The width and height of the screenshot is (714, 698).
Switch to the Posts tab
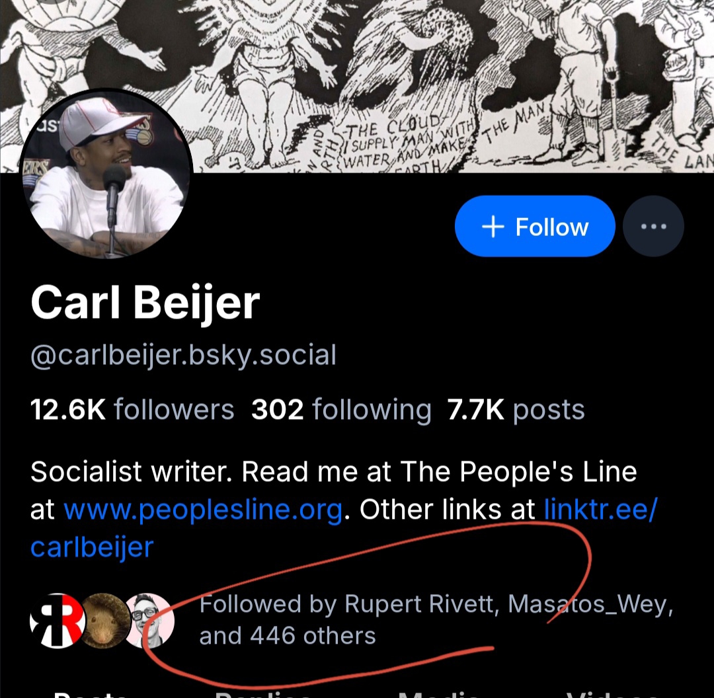pos(89,693)
